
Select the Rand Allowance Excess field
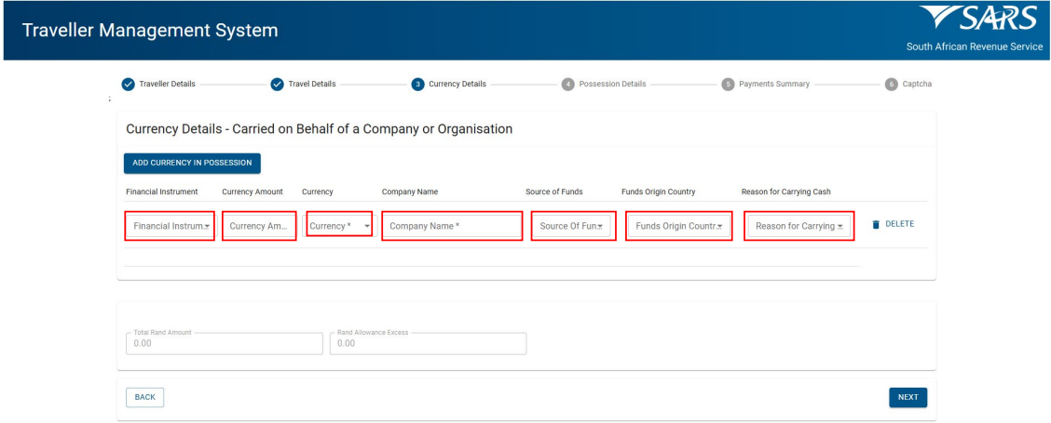(428, 343)
